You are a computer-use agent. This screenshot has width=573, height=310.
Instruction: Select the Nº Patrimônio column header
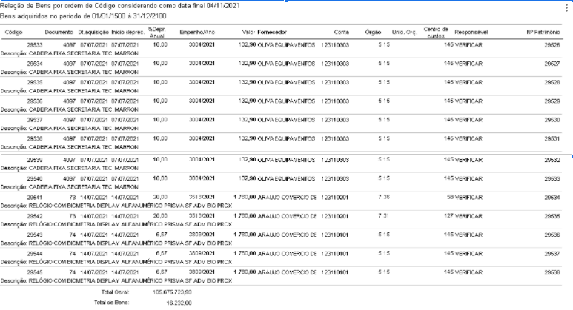[542, 33]
